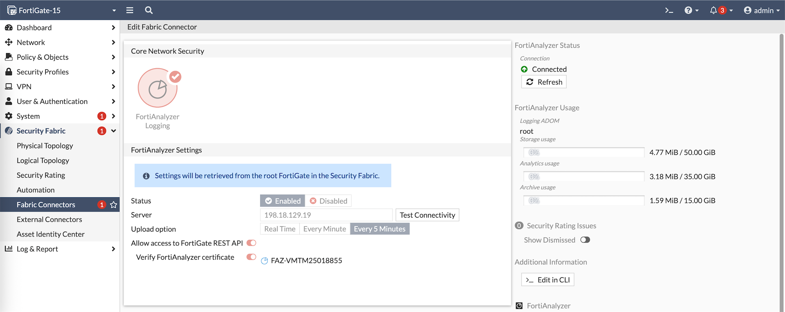Click Edit in CLI button
The image size is (785, 312).
[x=548, y=280]
